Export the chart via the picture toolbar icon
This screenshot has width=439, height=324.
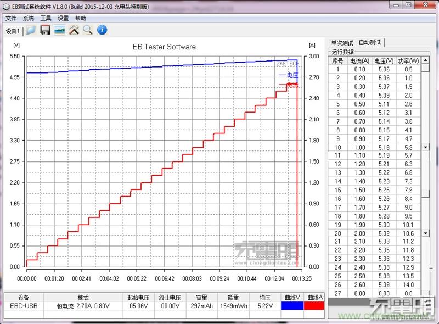[59, 30]
